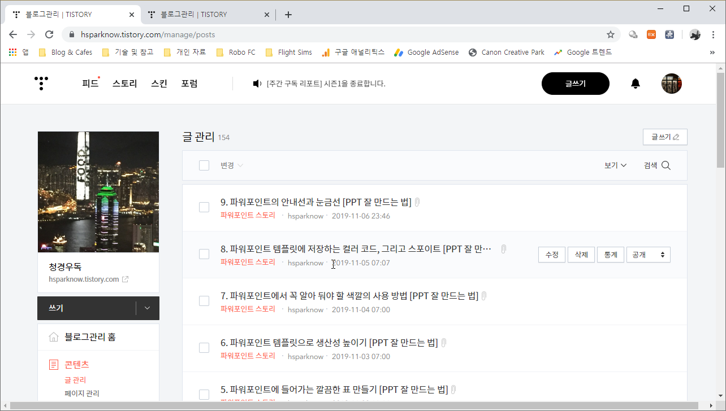Open 피드 menu
Image resolution: width=726 pixels, height=411 pixels.
90,84
